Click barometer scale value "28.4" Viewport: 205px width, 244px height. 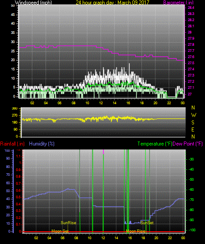(x=191, y=7)
